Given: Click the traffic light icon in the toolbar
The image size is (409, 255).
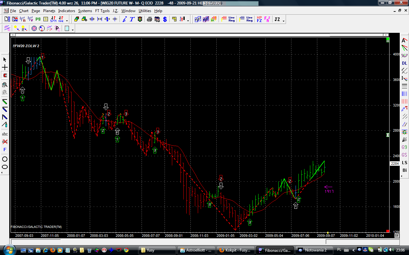Looking at the screenshot, I should click(x=140, y=19).
